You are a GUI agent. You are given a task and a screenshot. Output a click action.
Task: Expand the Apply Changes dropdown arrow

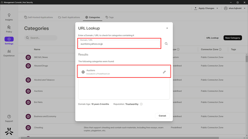(217, 8)
